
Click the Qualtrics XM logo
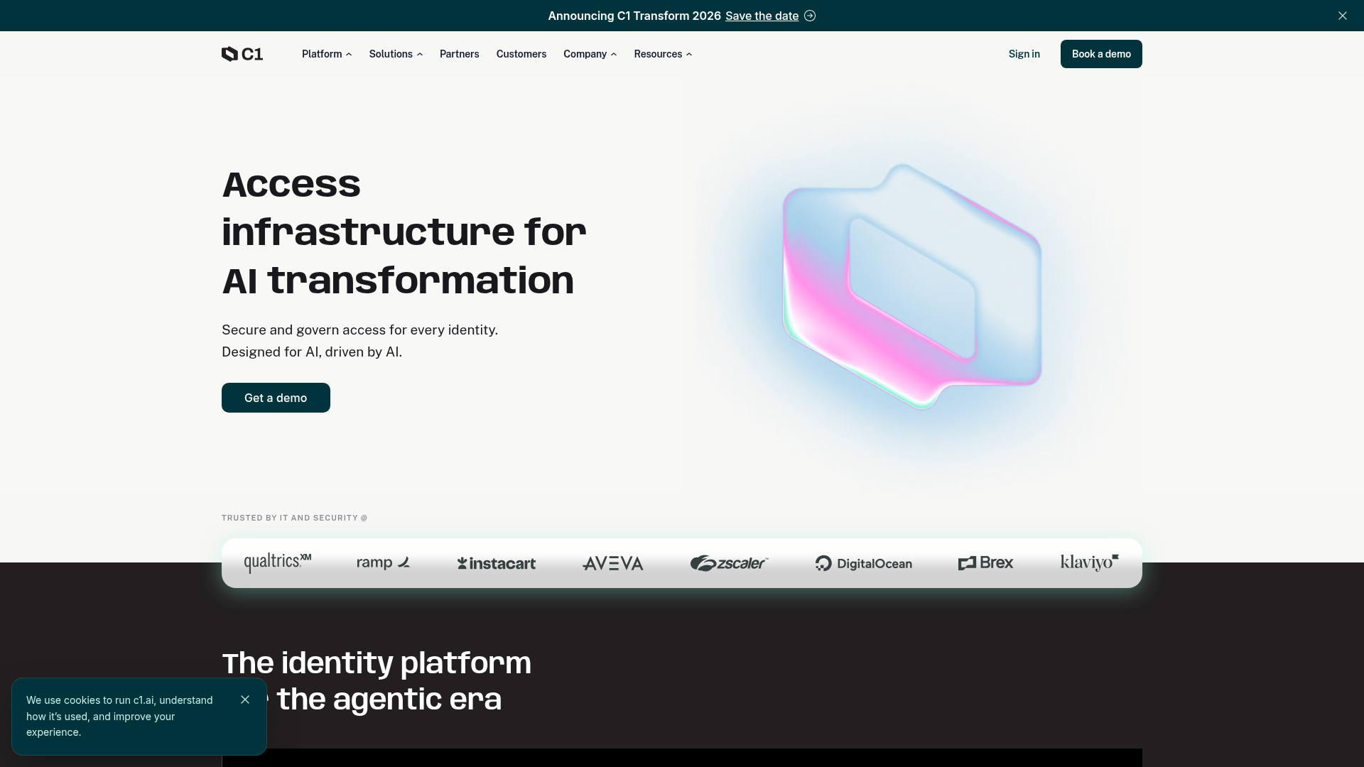click(278, 563)
